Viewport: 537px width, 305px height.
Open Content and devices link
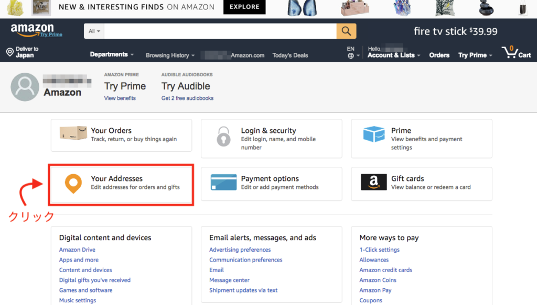click(85, 270)
